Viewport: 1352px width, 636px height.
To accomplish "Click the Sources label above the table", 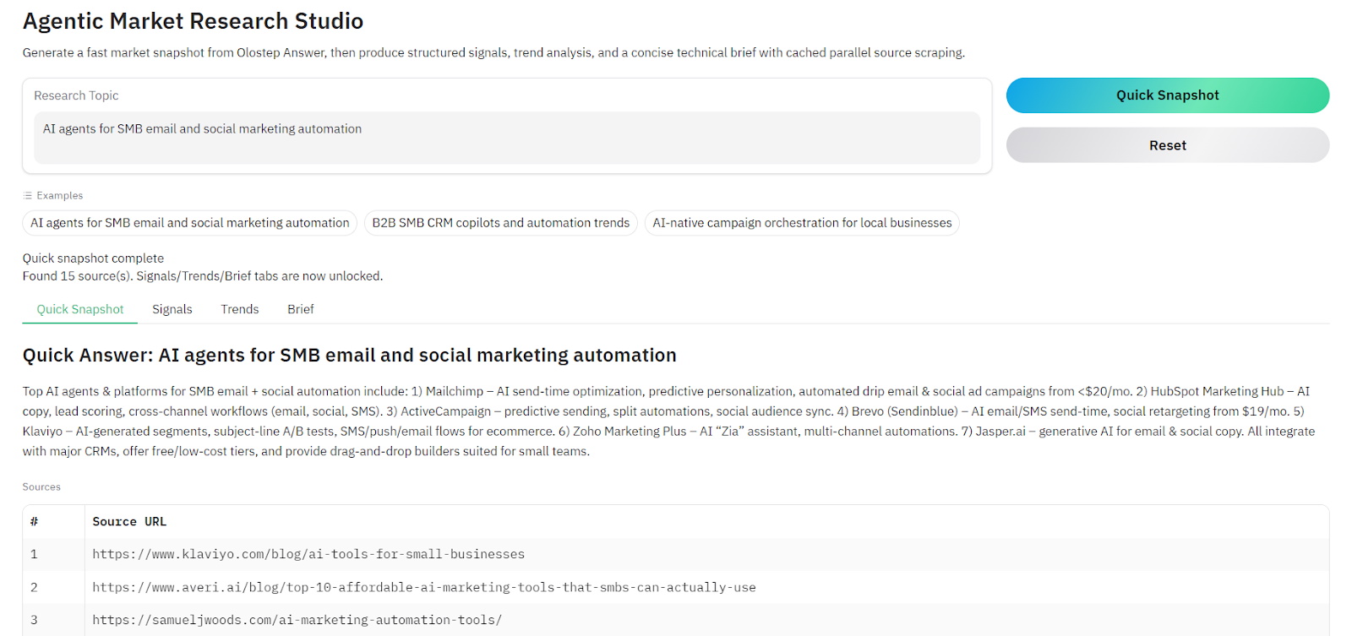I will click(41, 487).
